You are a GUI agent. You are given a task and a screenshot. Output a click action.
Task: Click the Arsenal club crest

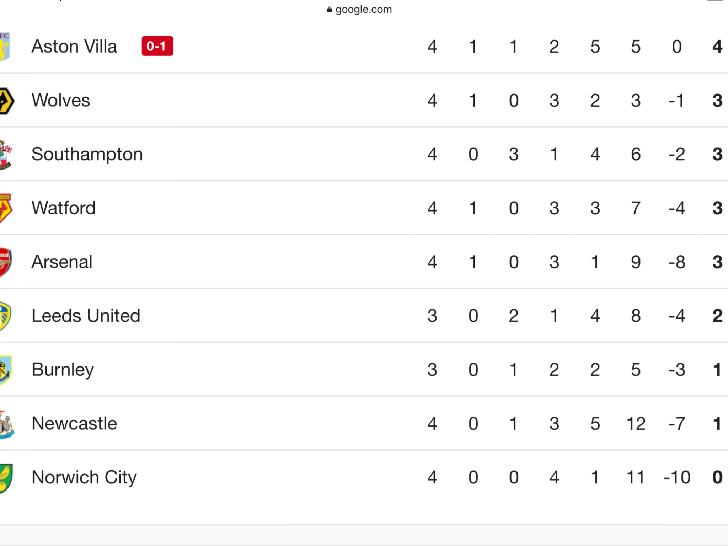pos(6,262)
